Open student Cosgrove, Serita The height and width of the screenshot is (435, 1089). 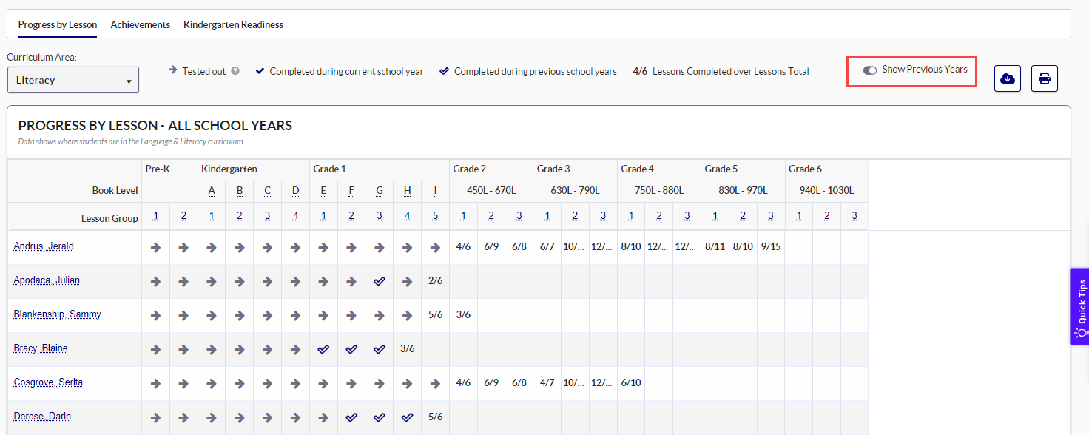[x=48, y=382]
